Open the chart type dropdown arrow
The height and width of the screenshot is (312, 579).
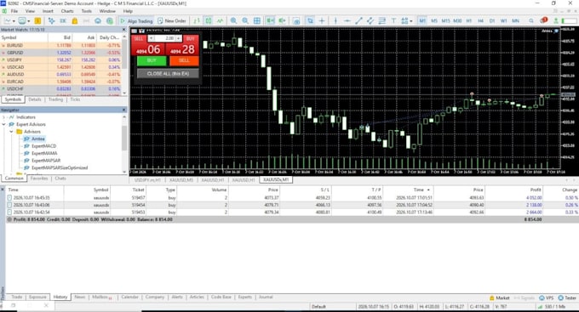[14, 21]
